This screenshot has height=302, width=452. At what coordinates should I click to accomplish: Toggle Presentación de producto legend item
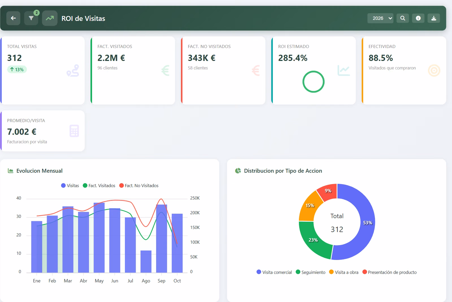[x=390, y=272]
